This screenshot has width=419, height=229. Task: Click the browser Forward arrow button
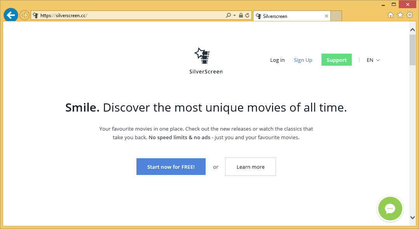click(x=24, y=15)
